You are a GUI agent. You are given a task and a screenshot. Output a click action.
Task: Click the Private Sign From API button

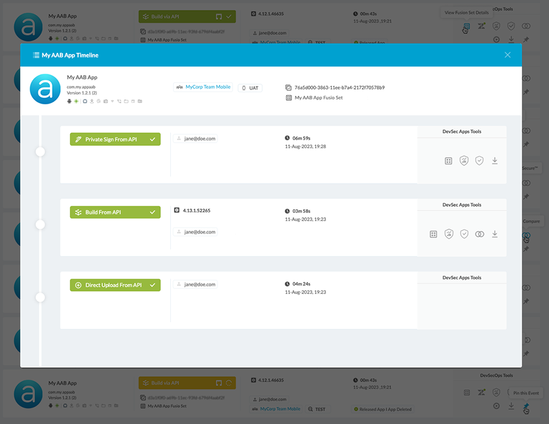coord(115,139)
